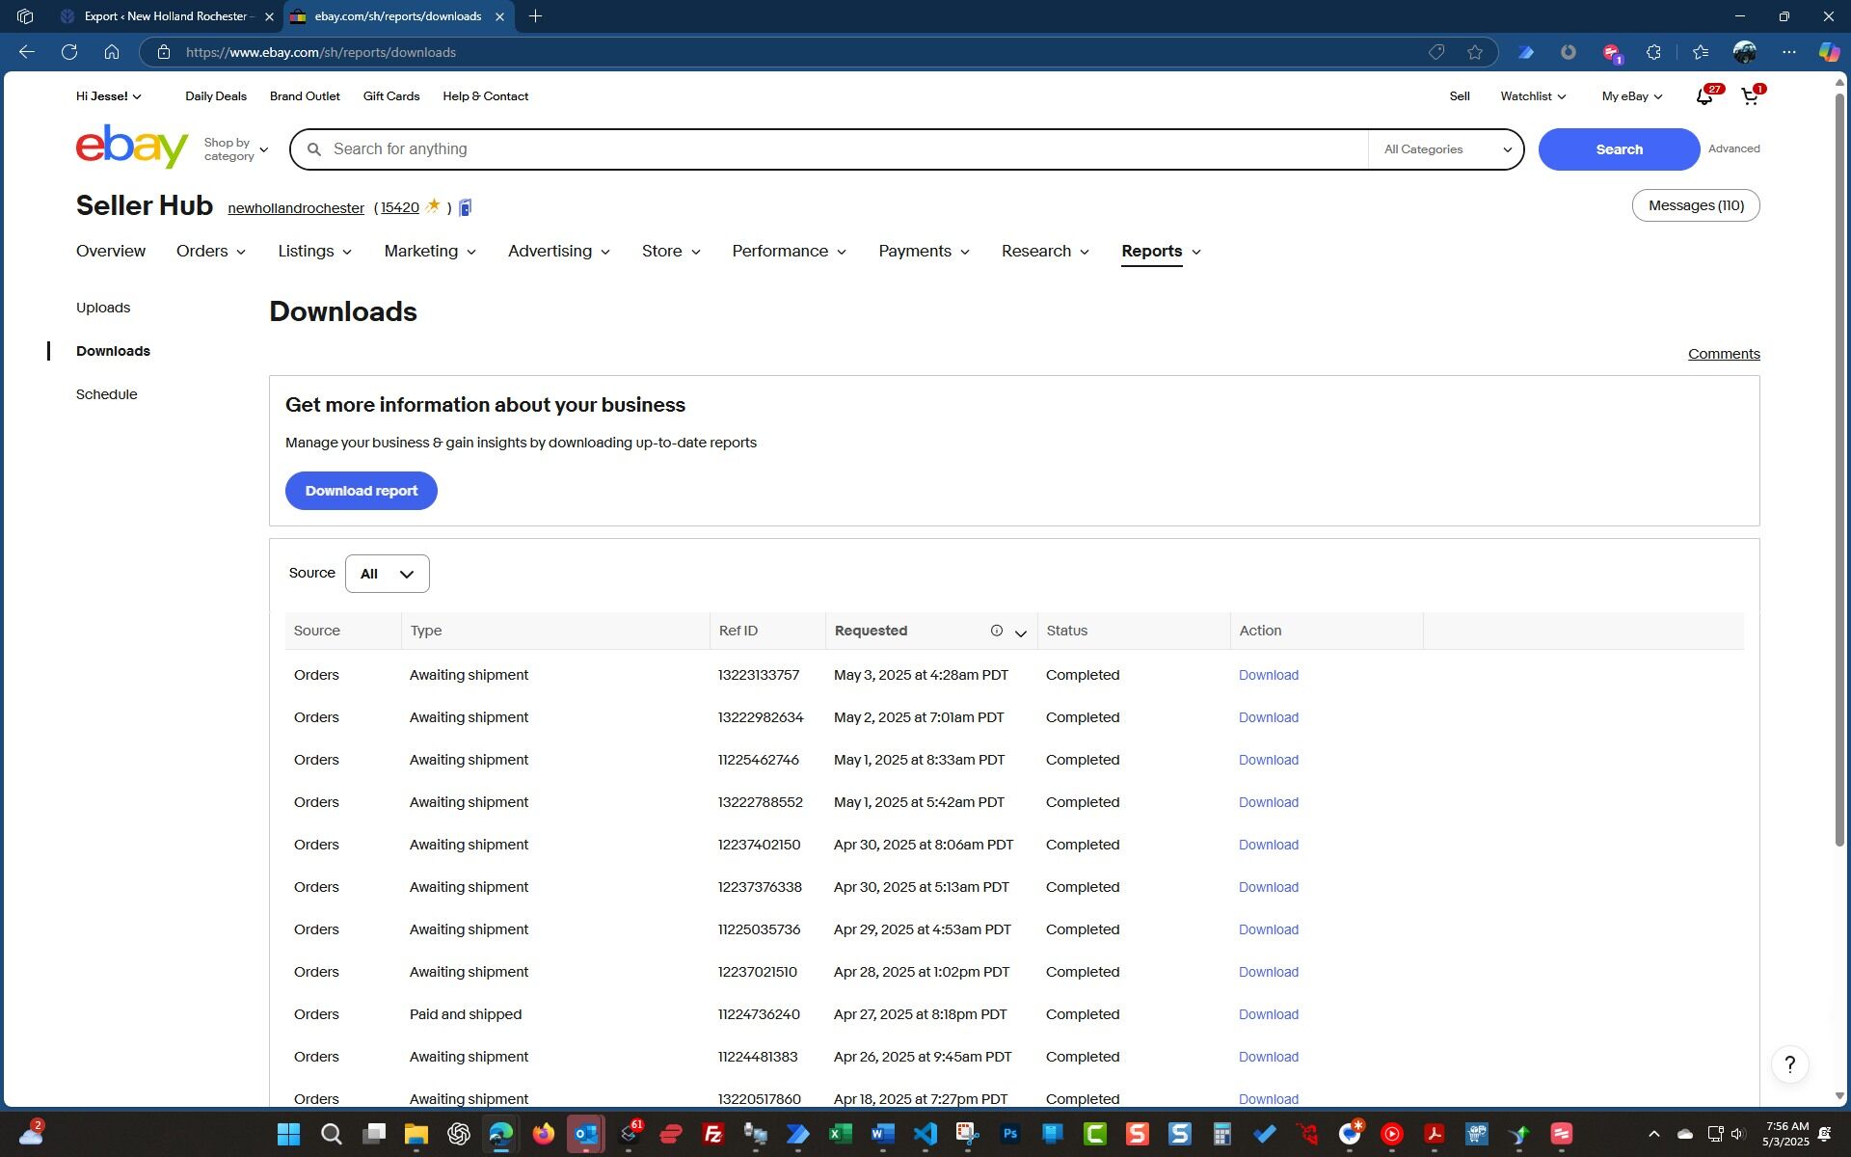This screenshot has width=1851, height=1157.
Task: Toggle Requested column sort arrow
Action: (1020, 632)
